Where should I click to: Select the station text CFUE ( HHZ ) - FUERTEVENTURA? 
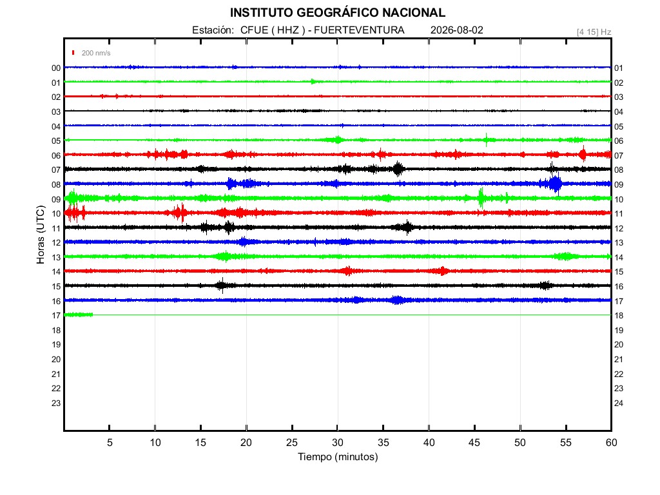322,30
